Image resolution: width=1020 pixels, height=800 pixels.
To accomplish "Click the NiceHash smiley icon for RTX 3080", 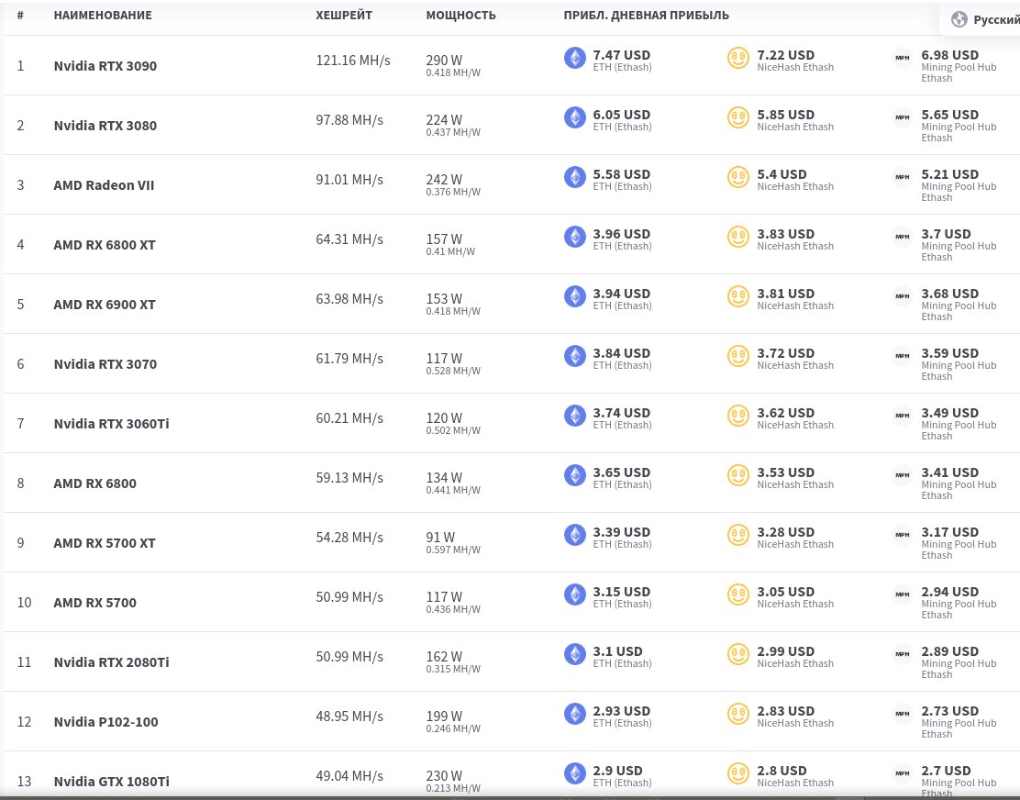I will pos(737,117).
